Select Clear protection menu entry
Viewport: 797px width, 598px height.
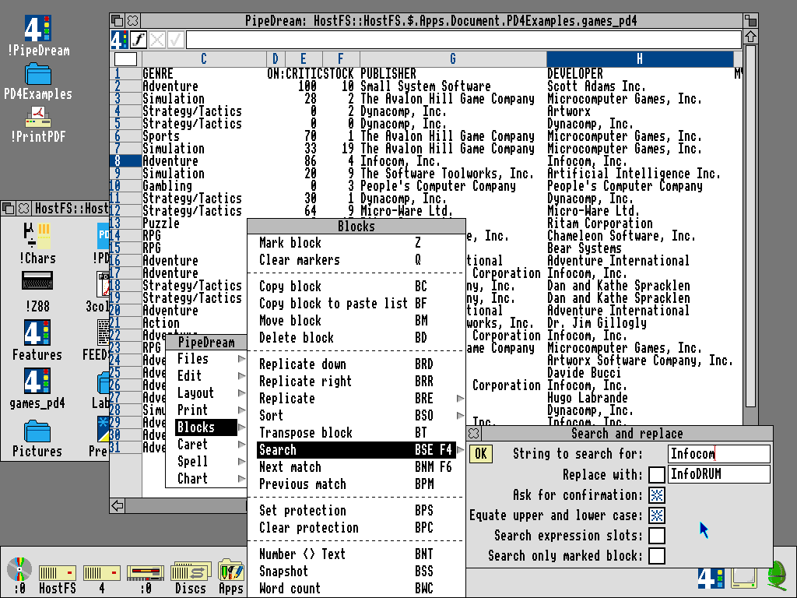pos(356,528)
